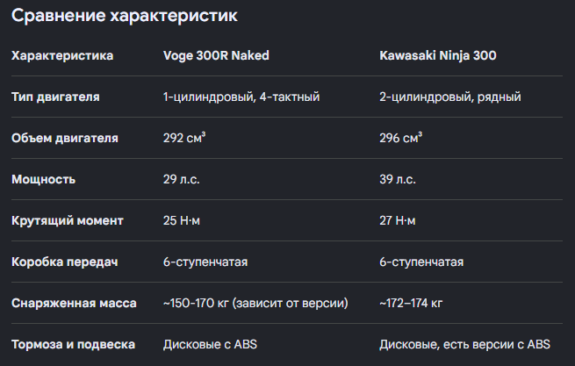Select the Характеристика column header
Screen dimensions: 575x366
point(62,56)
